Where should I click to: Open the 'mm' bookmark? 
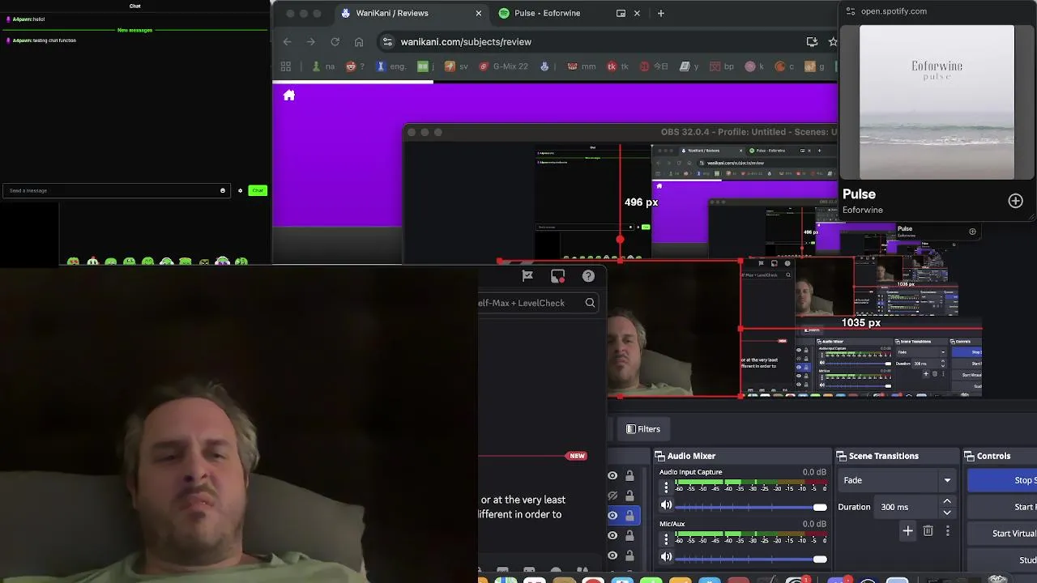(582, 66)
